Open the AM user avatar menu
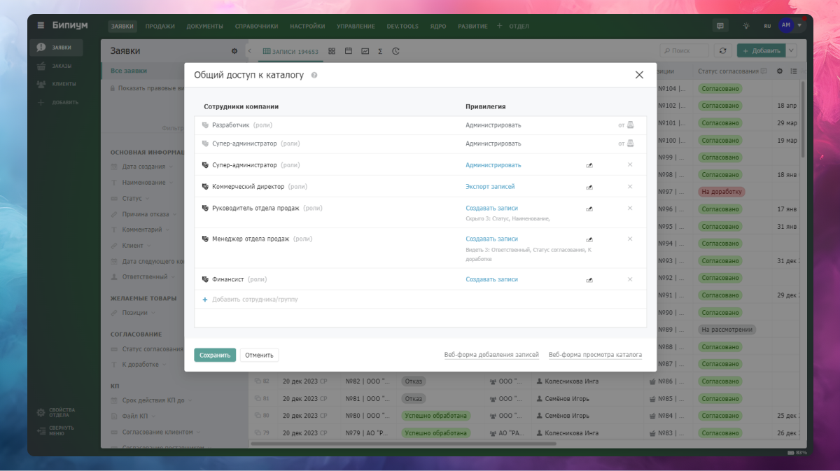Image resolution: width=840 pixels, height=471 pixels. point(785,25)
